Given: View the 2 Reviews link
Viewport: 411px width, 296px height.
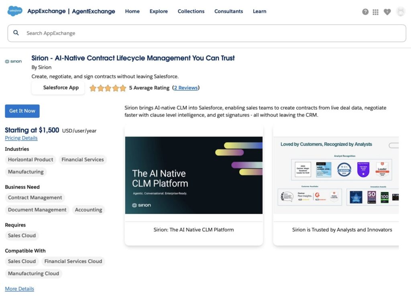Looking at the screenshot, I should (186, 88).
